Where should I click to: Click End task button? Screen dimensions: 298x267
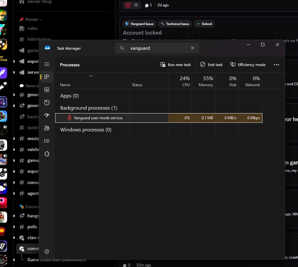pyautogui.click(x=211, y=65)
